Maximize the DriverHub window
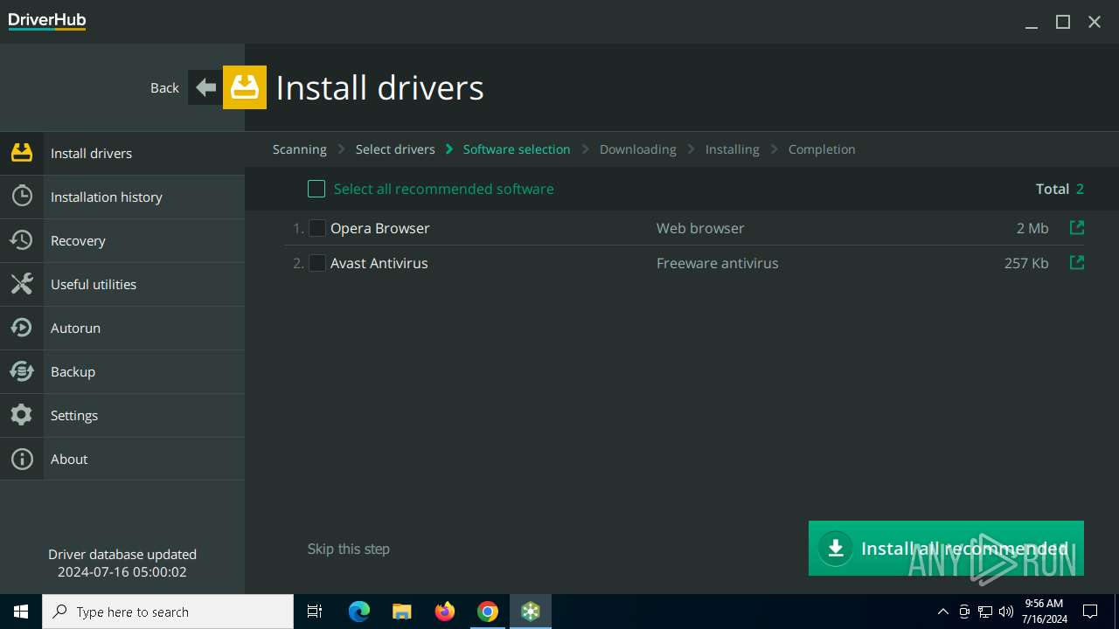 pos(1063,22)
